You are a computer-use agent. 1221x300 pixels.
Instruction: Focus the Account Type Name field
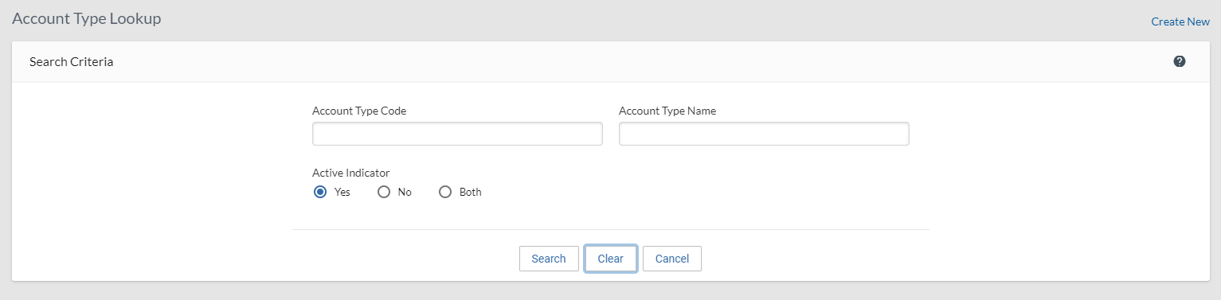tap(764, 134)
